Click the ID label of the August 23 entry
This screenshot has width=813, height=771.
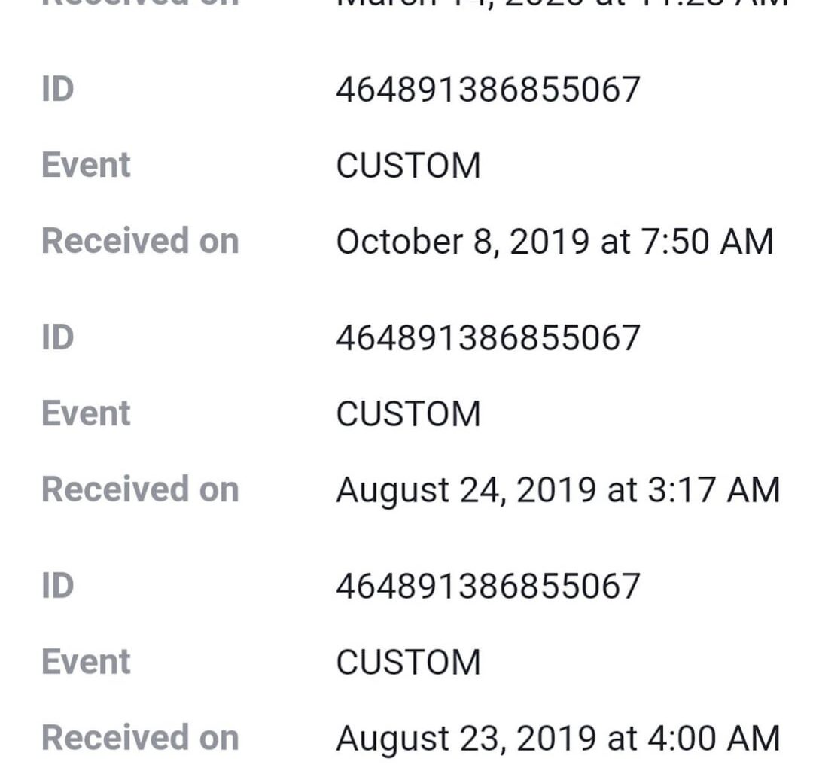[58, 587]
